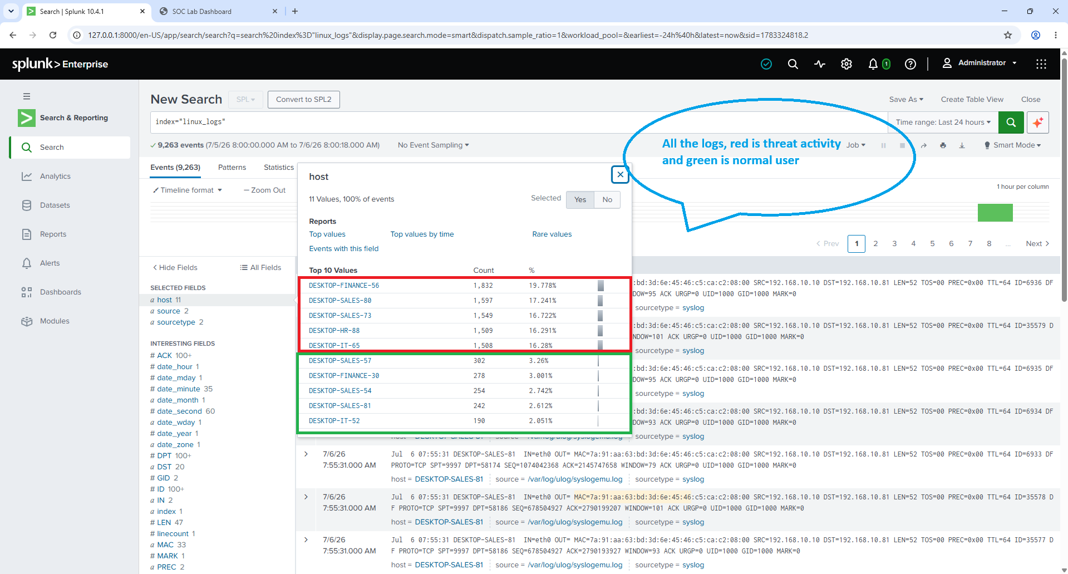1068x574 pixels.
Task: Click Events with this field link
Action: (344, 249)
